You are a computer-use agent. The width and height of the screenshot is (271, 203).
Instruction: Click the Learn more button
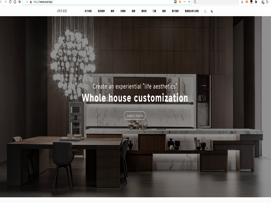click(x=134, y=116)
